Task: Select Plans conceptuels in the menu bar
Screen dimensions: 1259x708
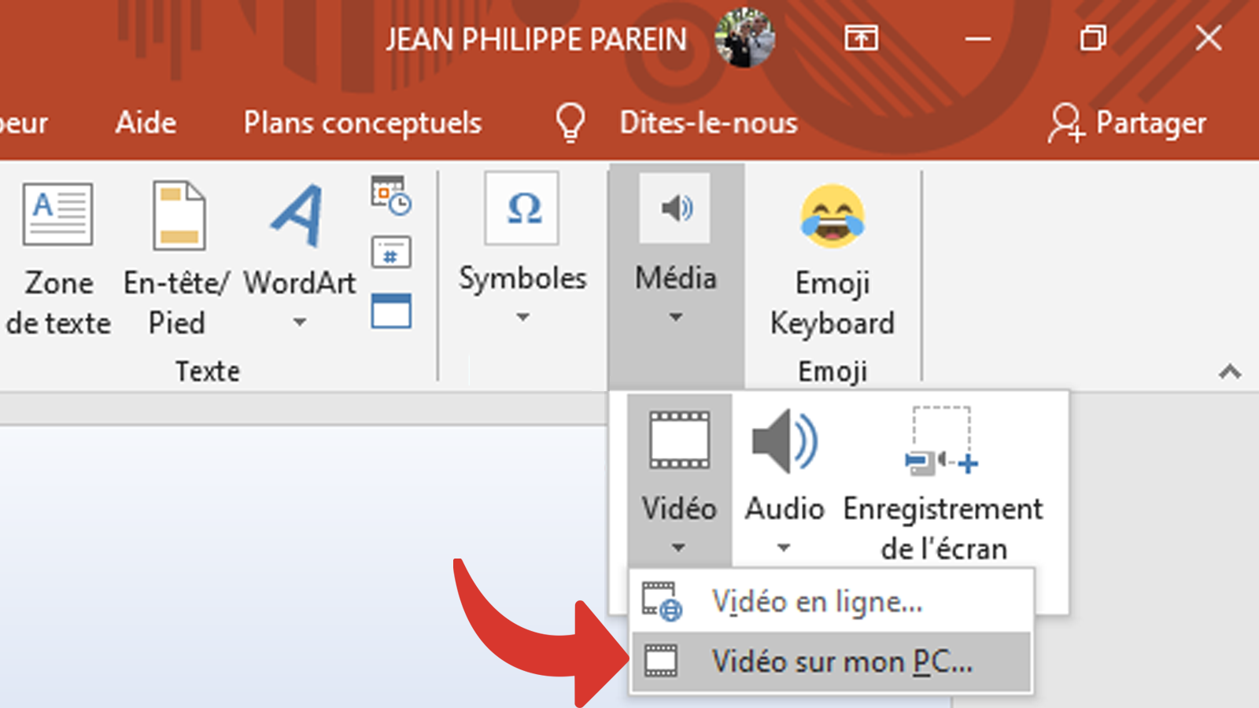Action: click(x=363, y=123)
